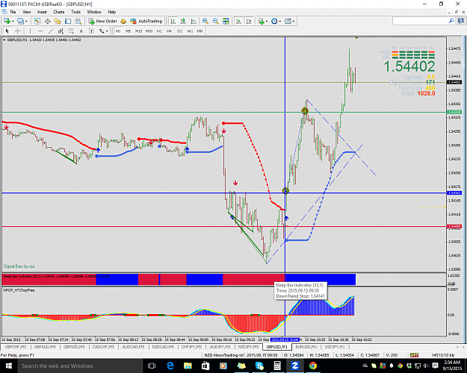Open the Profiles toolbar icon
The image size is (467, 373).
20,21
